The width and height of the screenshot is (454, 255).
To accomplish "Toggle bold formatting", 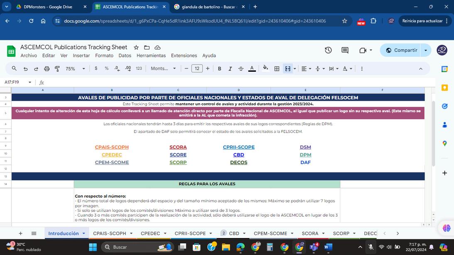I will coord(219,68).
